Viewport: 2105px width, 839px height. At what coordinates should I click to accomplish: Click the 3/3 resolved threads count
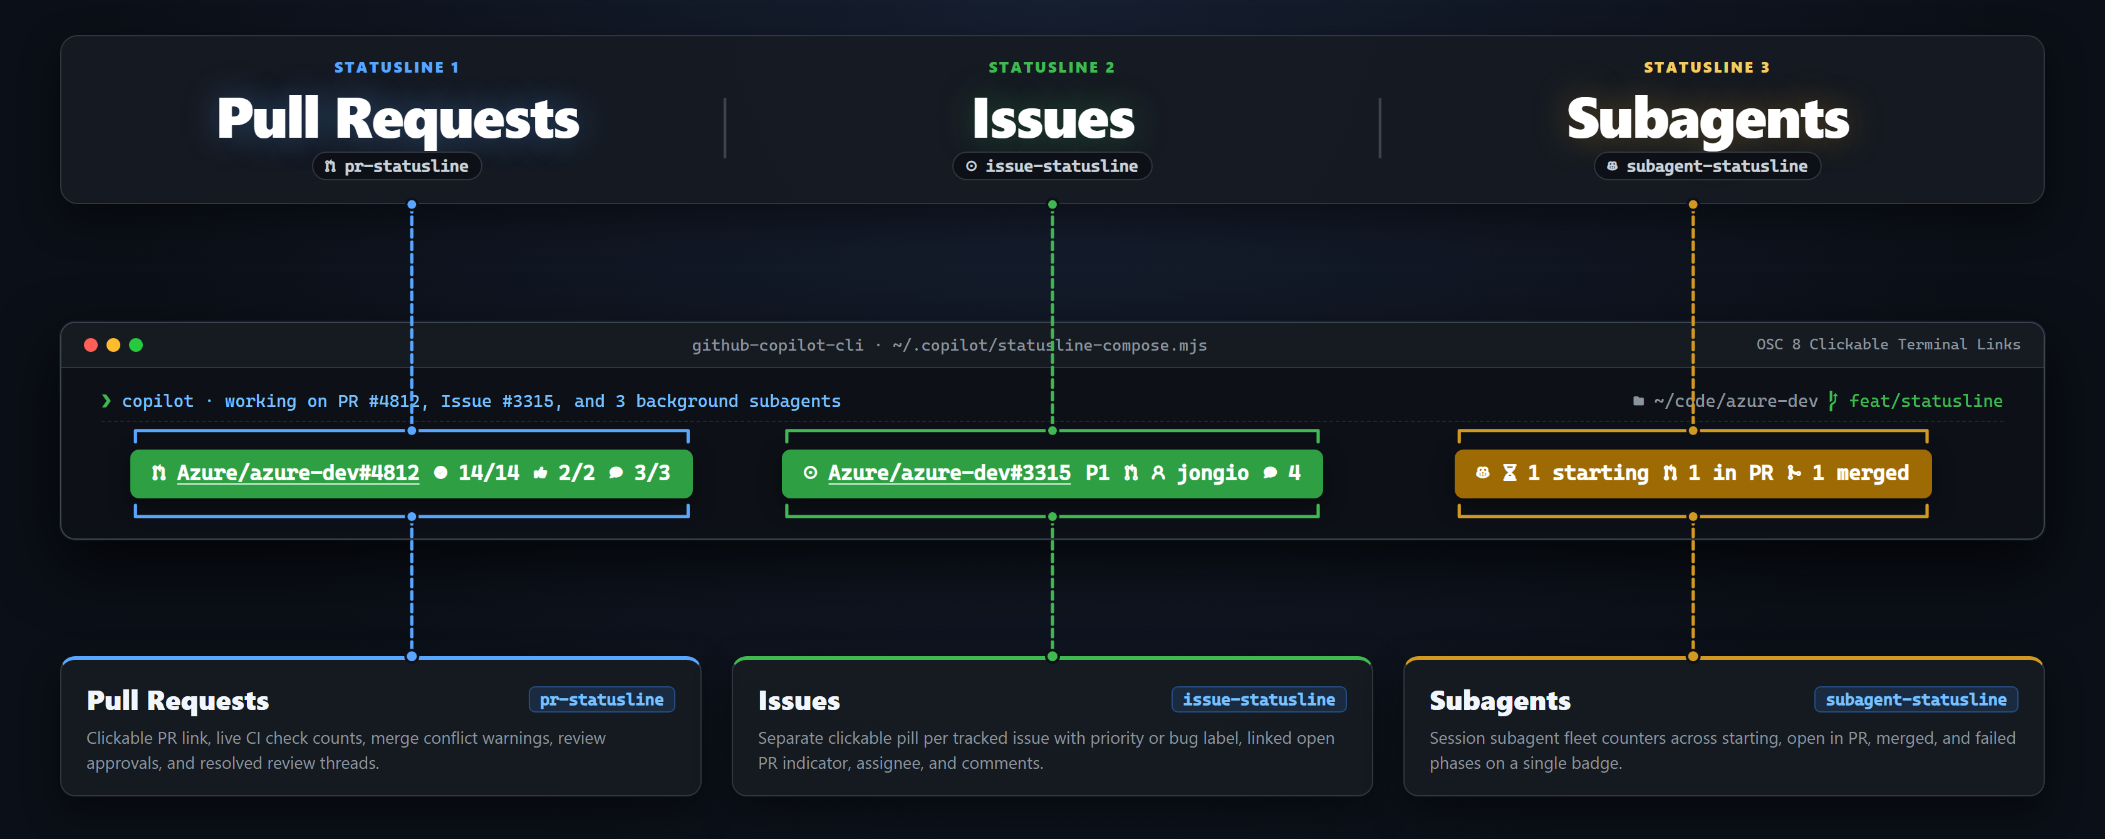coord(652,473)
